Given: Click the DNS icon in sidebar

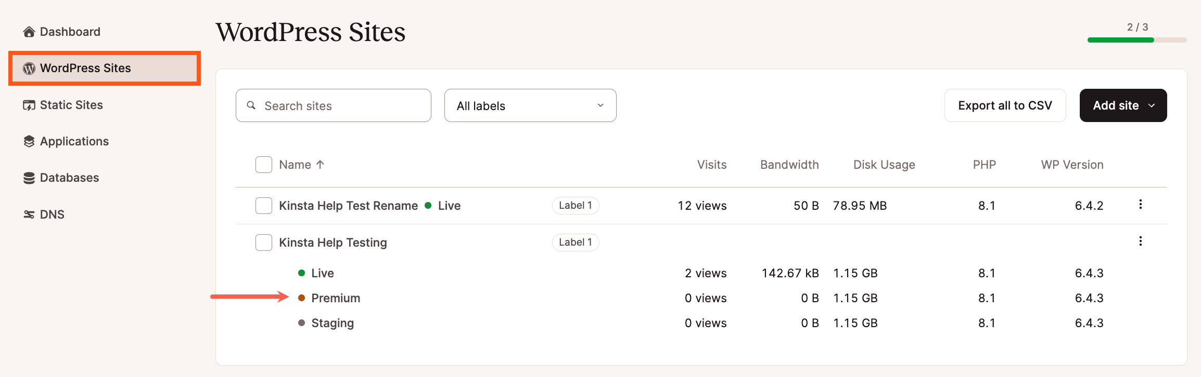Looking at the screenshot, I should tap(29, 214).
